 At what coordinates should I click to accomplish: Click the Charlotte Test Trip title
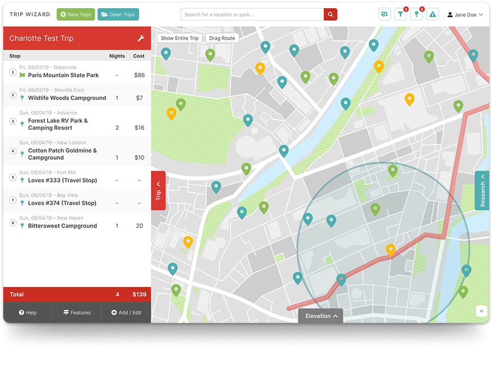(41, 38)
